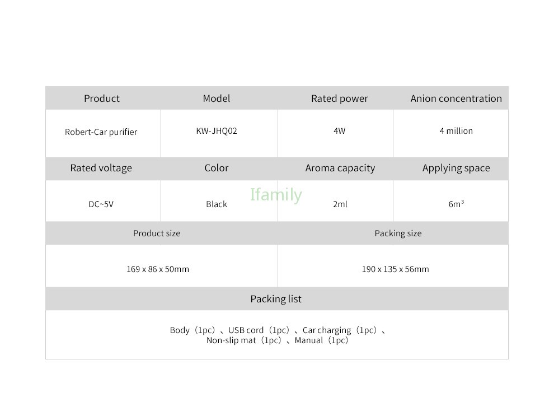Select the Packing list header

click(276, 299)
